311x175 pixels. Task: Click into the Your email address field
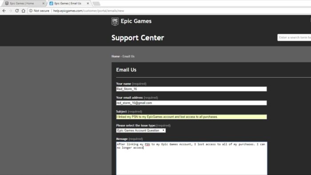tap(191, 103)
